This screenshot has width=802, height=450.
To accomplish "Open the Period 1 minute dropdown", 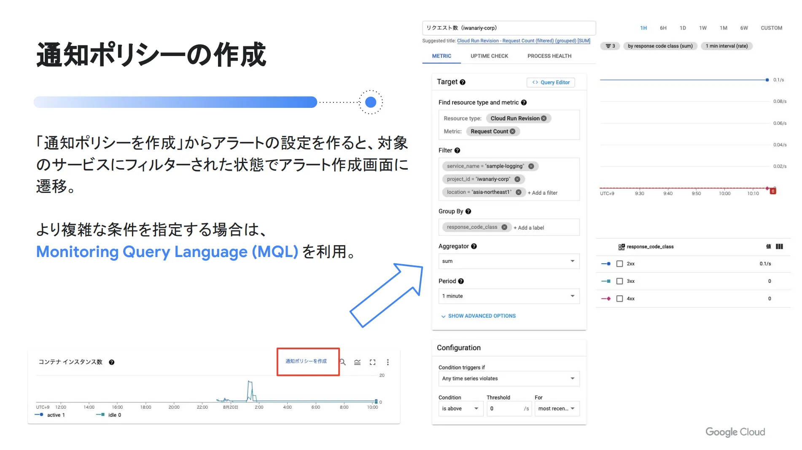I will point(509,296).
